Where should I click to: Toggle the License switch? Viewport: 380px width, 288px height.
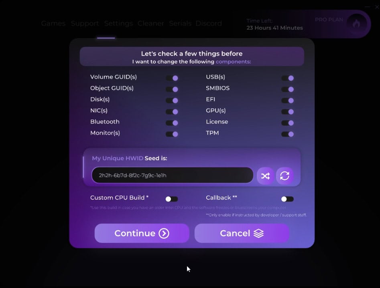[x=288, y=123]
